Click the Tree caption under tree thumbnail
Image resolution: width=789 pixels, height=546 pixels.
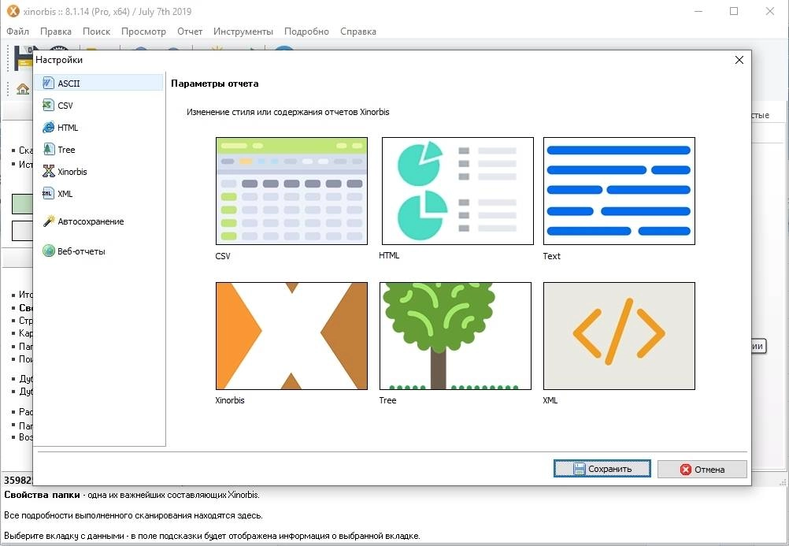click(x=387, y=400)
